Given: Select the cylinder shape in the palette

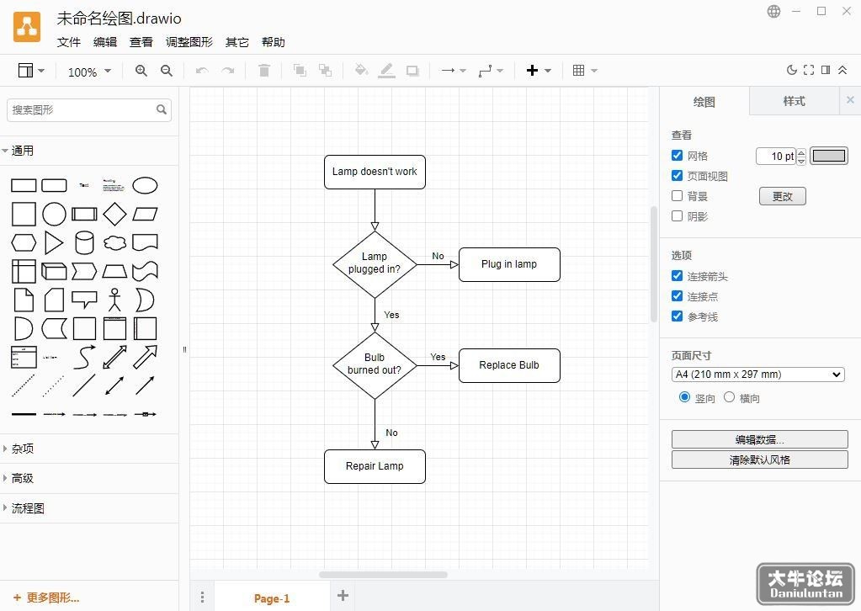Looking at the screenshot, I should pyautogui.click(x=84, y=242).
